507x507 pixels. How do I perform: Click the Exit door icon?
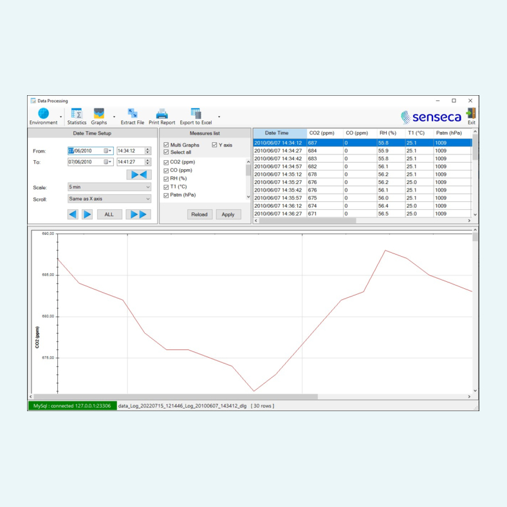point(471,113)
